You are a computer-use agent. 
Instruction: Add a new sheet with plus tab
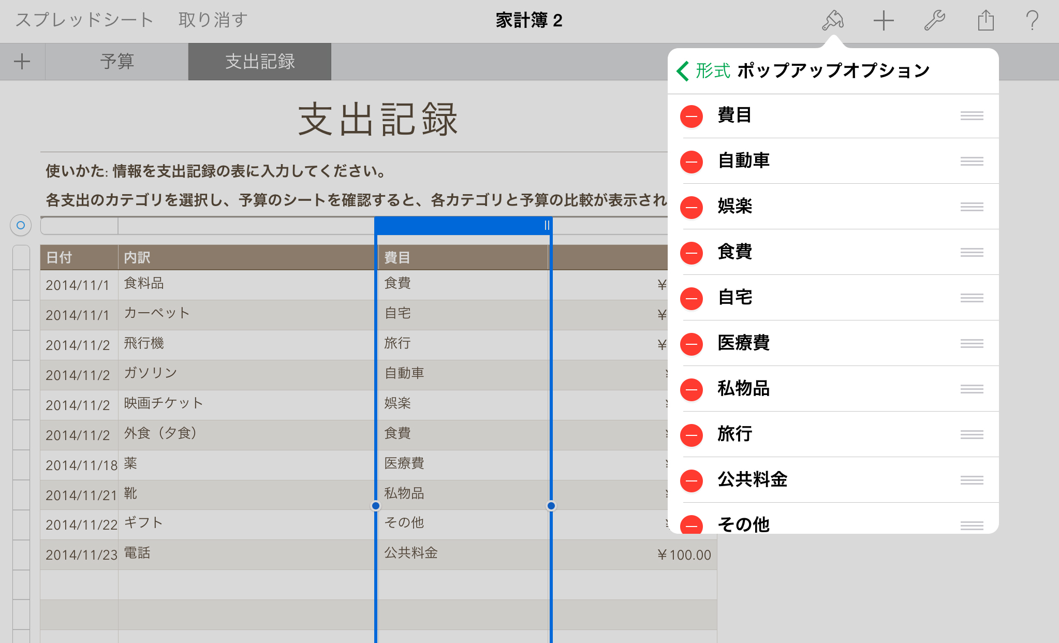(22, 62)
